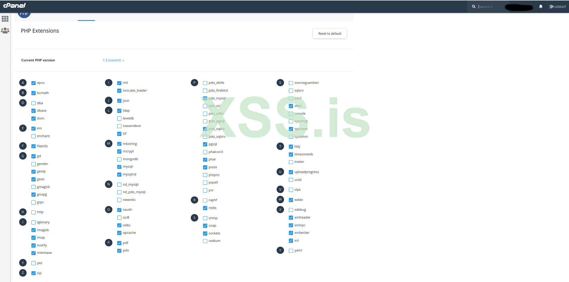
Task: Check the yaml extension box
Action: 291,251
